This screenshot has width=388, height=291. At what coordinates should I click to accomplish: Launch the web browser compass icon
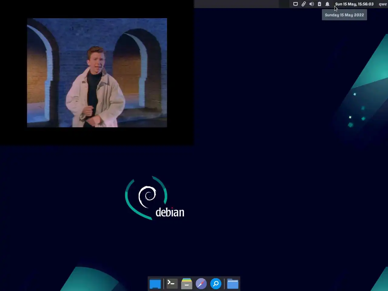201,284
